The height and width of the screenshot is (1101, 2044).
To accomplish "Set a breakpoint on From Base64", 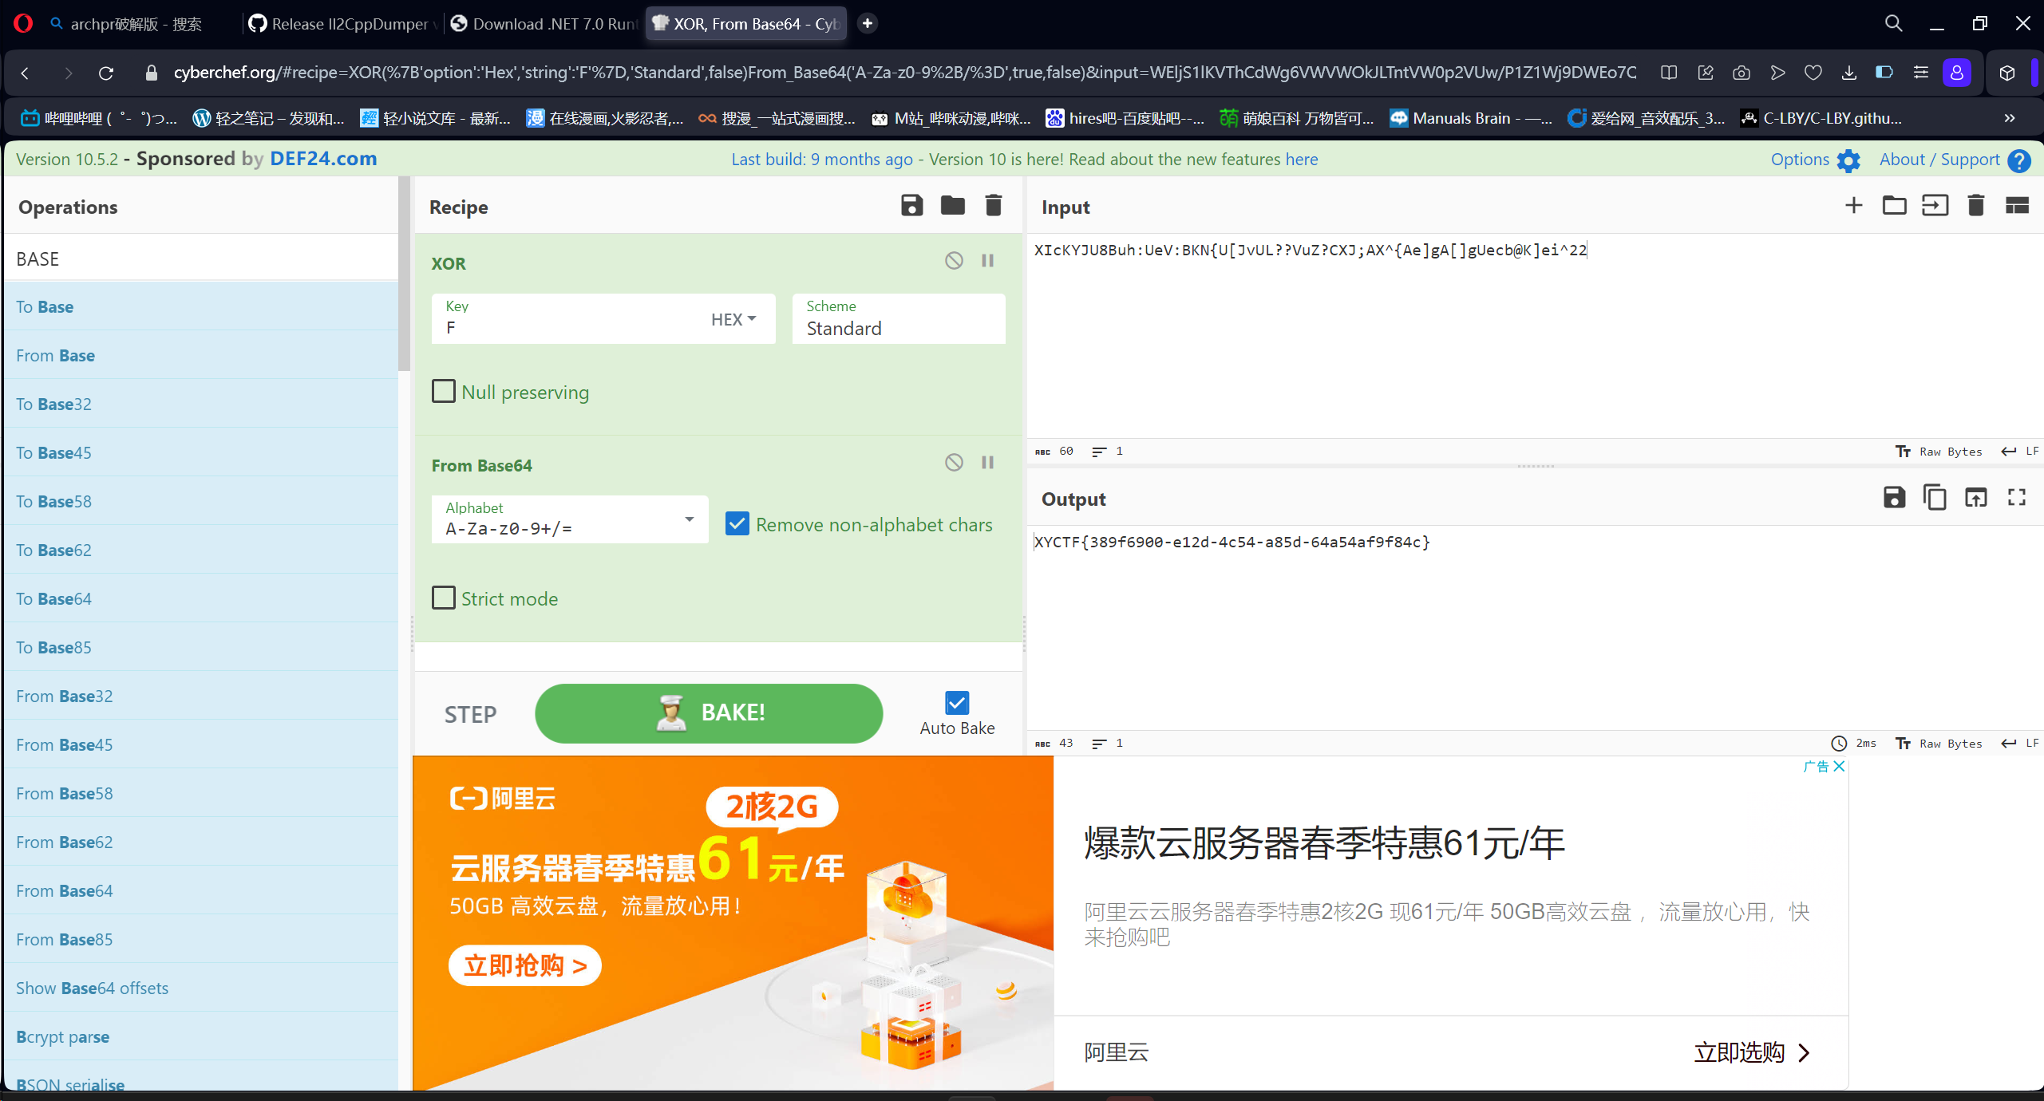I will click(x=987, y=462).
